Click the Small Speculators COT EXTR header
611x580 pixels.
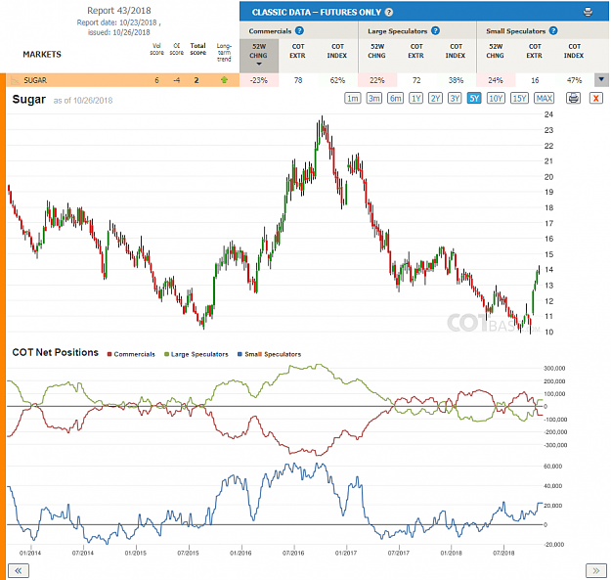535,51
